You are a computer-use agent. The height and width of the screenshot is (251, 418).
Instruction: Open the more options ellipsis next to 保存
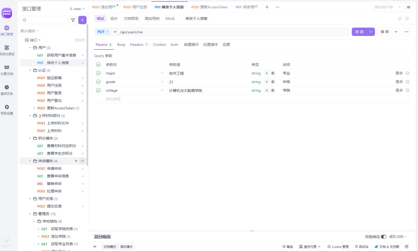tap(407, 32)
